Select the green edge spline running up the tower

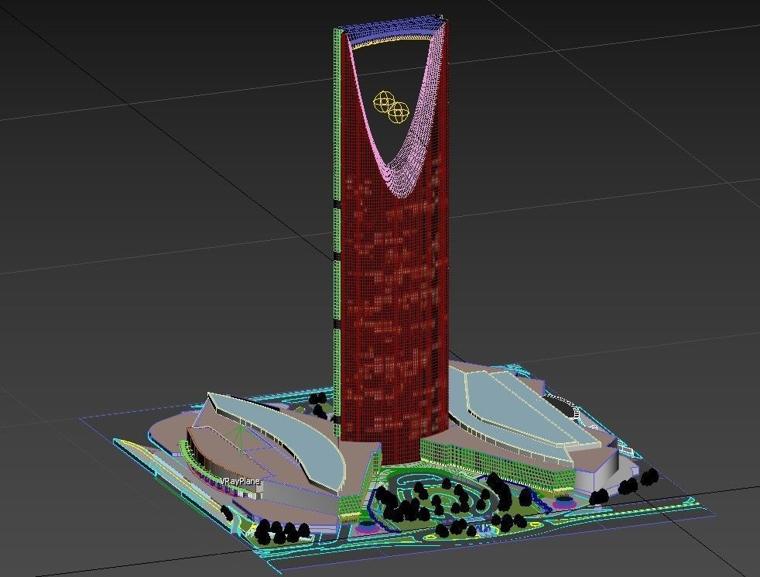coord(337,271)
